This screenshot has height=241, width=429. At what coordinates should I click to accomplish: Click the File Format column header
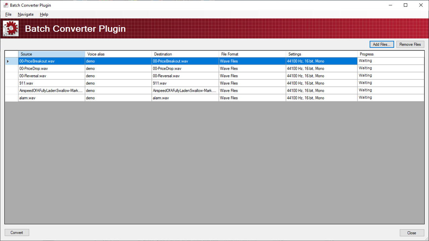point(252,54)
